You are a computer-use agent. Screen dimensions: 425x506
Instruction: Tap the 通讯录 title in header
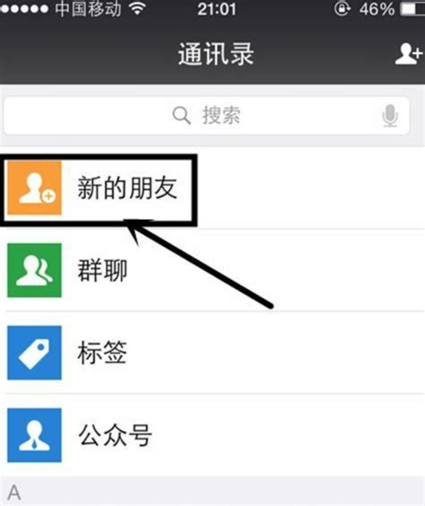[x=216, y=54]
